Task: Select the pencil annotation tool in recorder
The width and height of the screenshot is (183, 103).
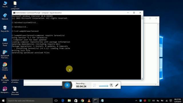Action: tap(117, 85)
